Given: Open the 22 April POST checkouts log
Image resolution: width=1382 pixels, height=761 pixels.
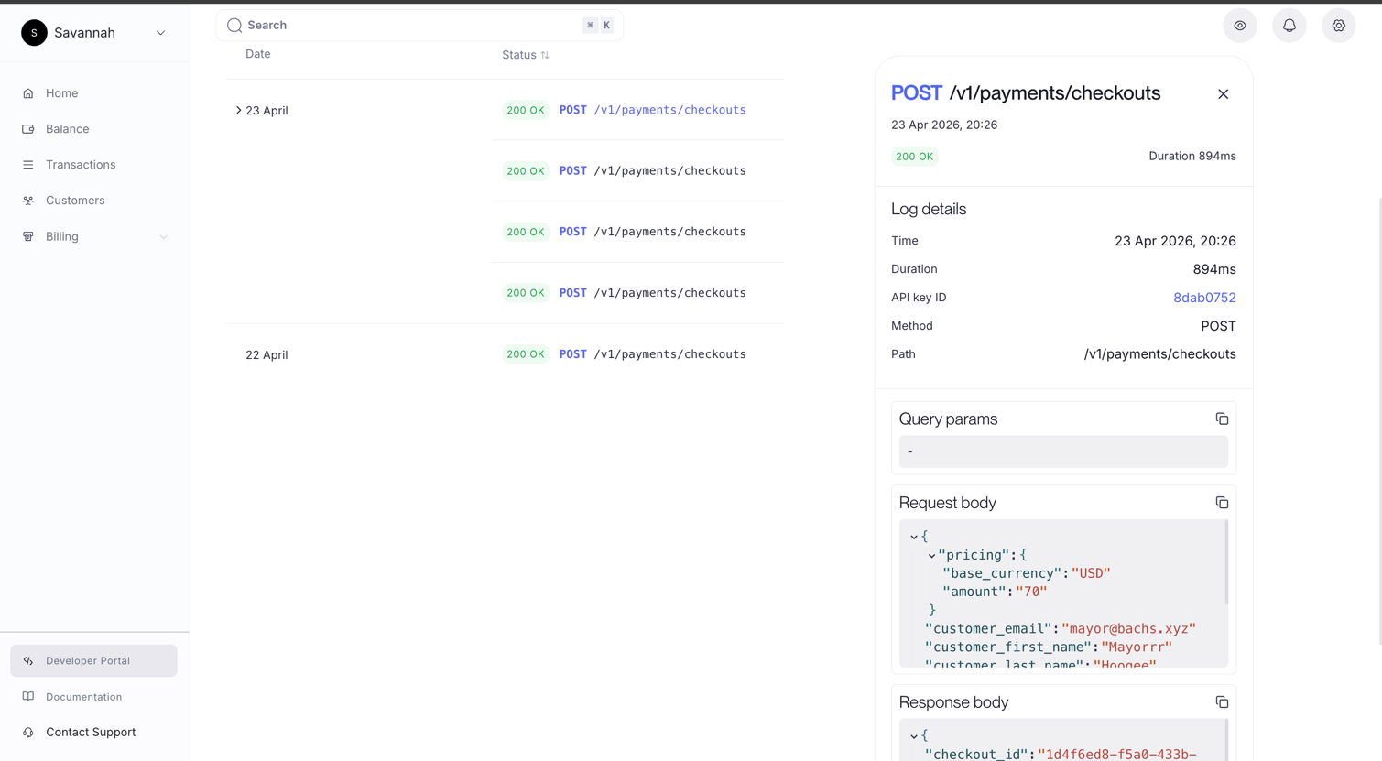Looking at the screenshot, I should tap(653, 354).
